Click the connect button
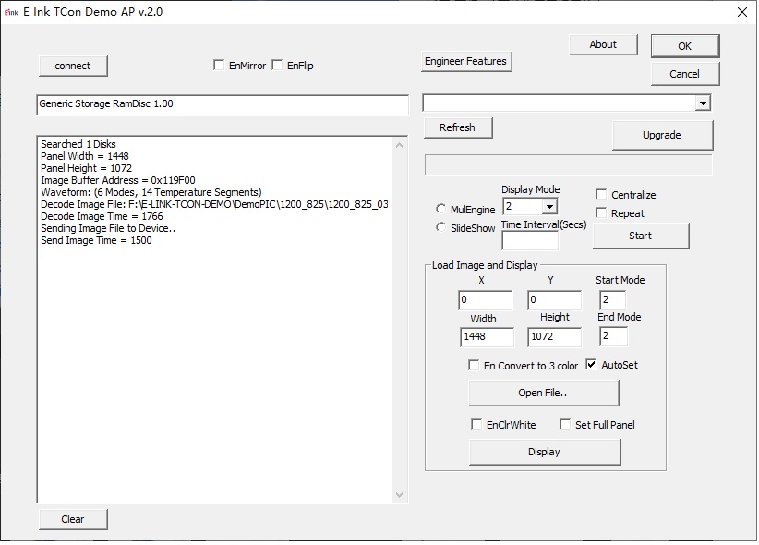This screenshot has height=545, width=759. [x=73, y=66]
